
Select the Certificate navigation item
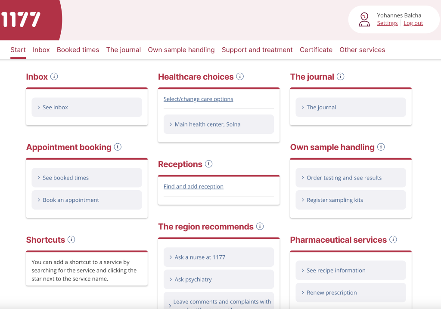pos(316,49)
